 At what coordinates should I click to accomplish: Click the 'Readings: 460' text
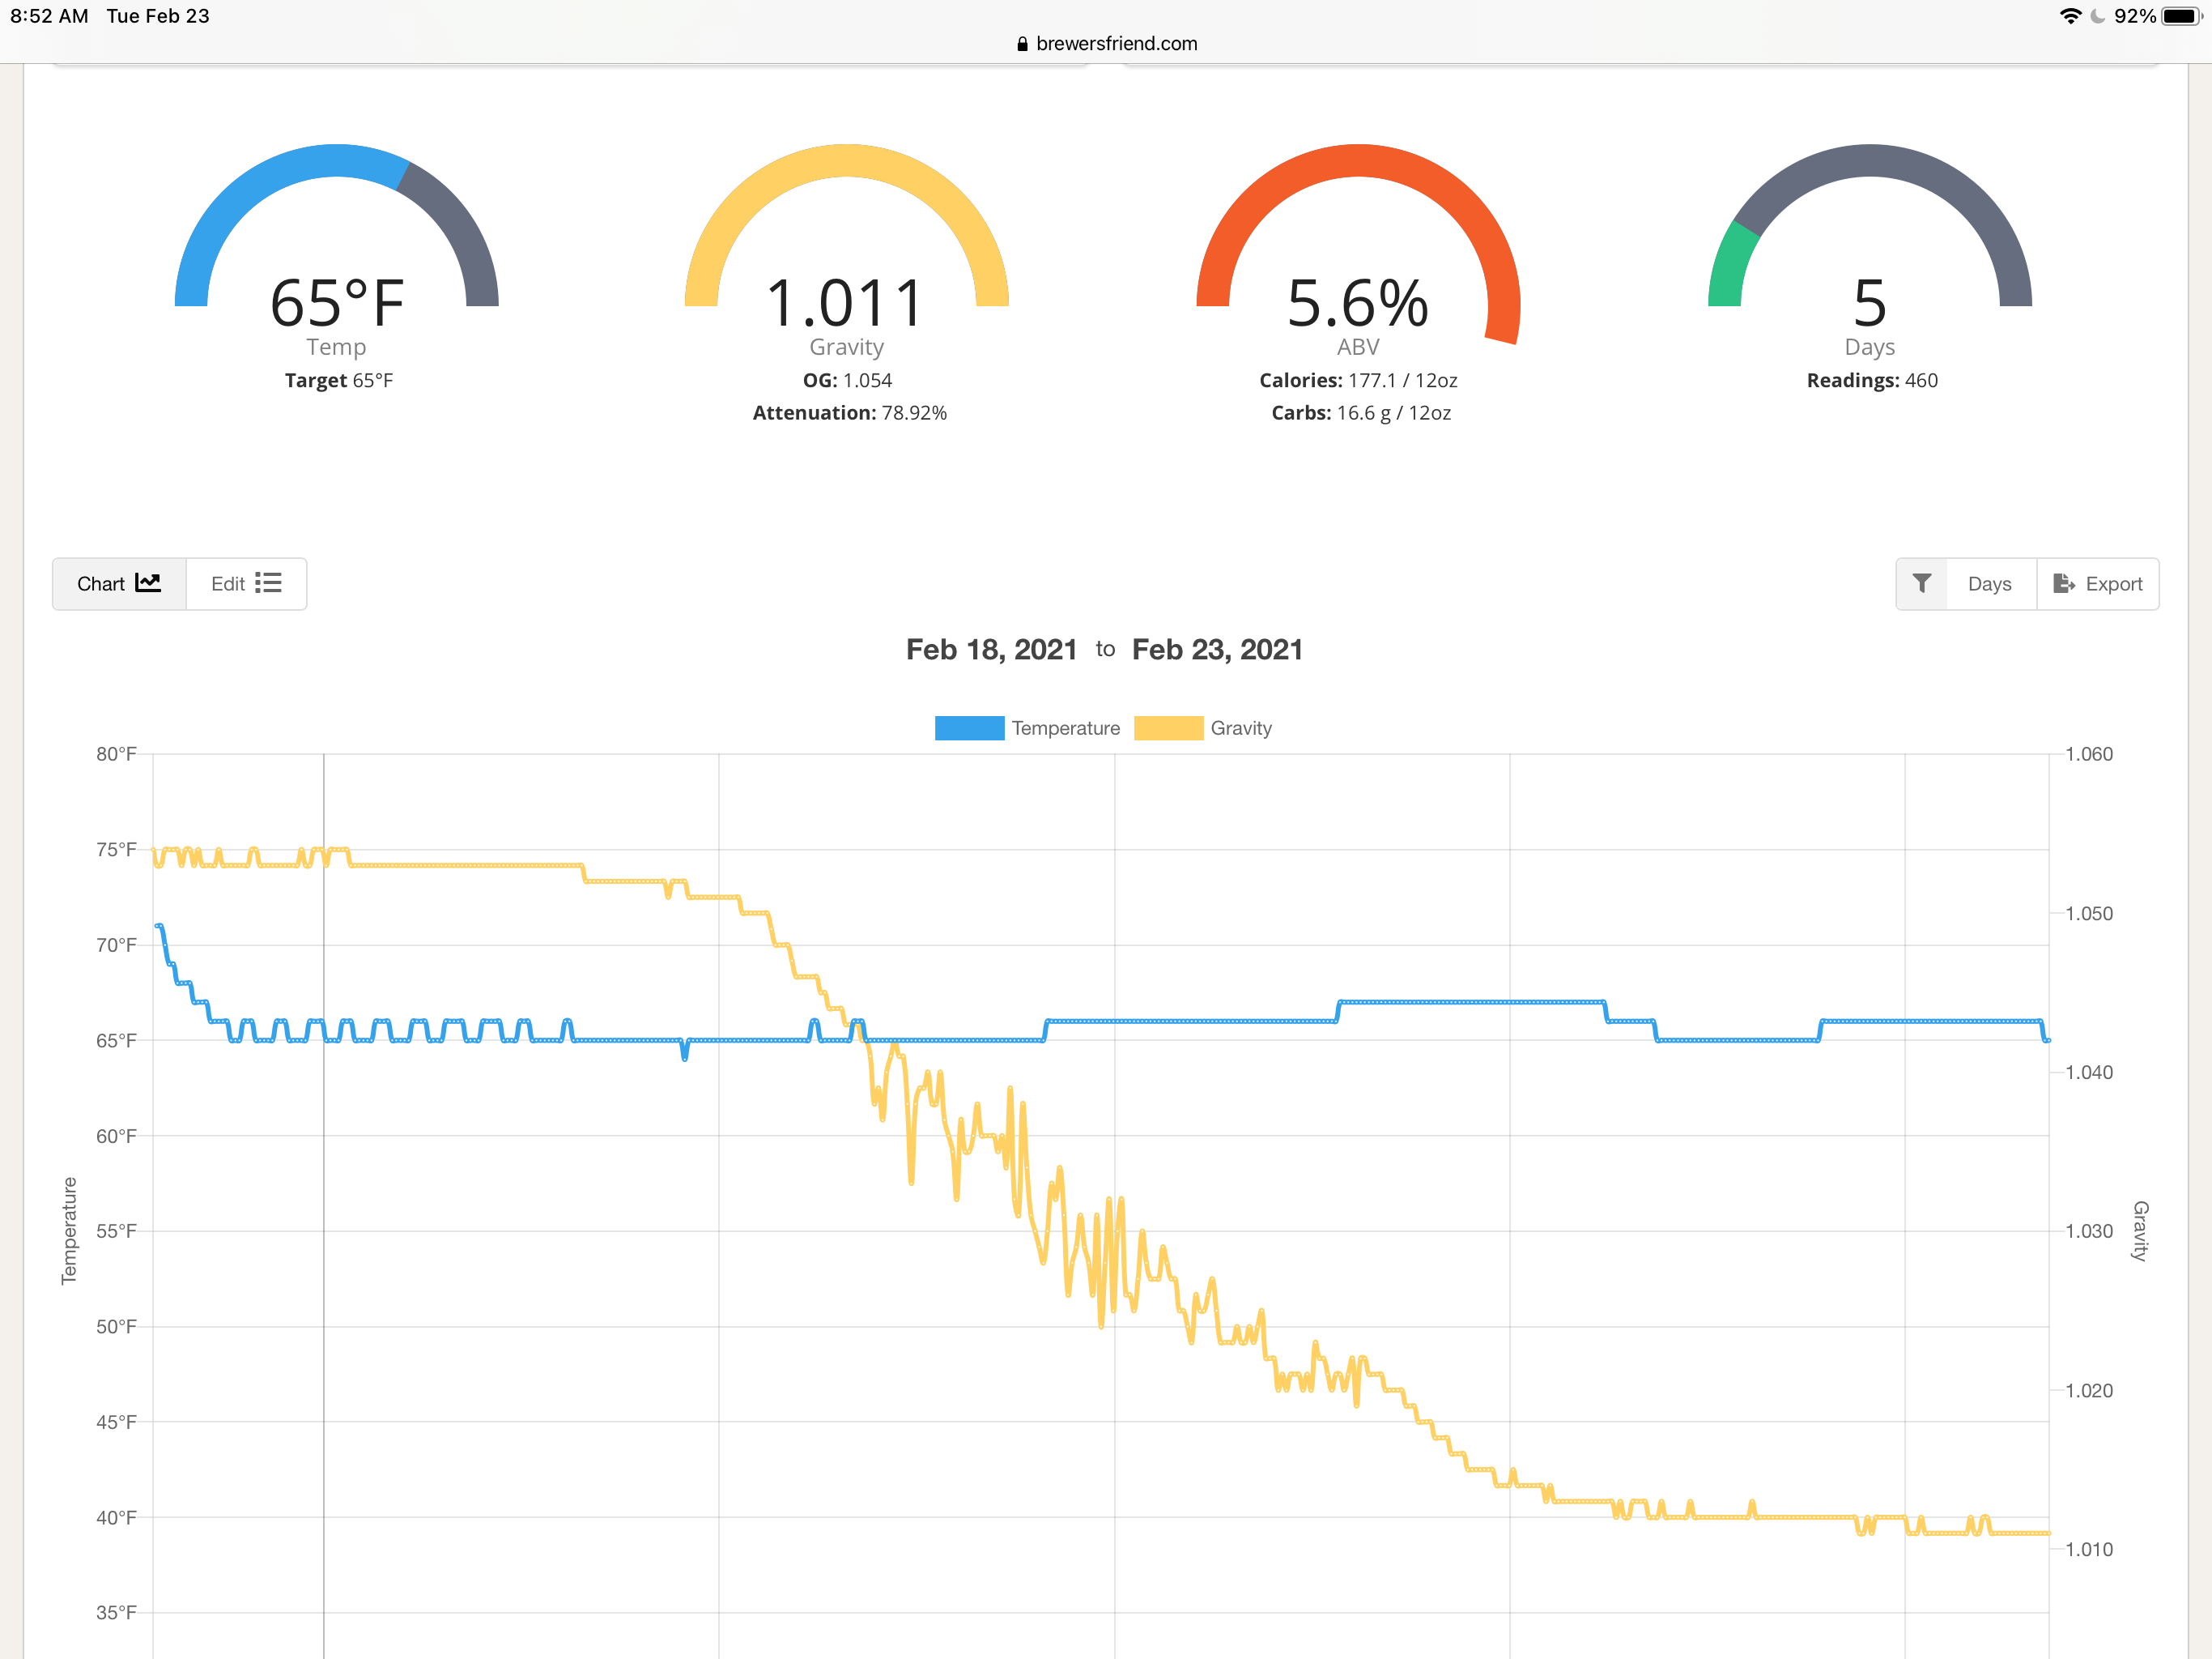click(x=1871, y=380)
